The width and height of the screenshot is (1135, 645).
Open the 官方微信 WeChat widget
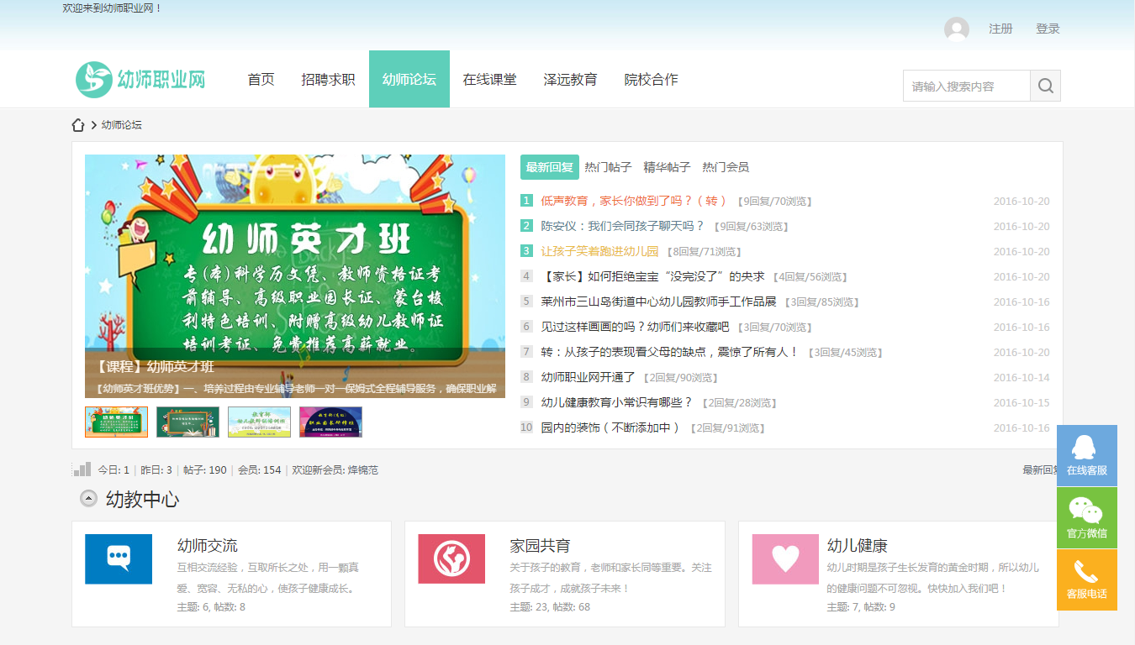point(1086,517)
